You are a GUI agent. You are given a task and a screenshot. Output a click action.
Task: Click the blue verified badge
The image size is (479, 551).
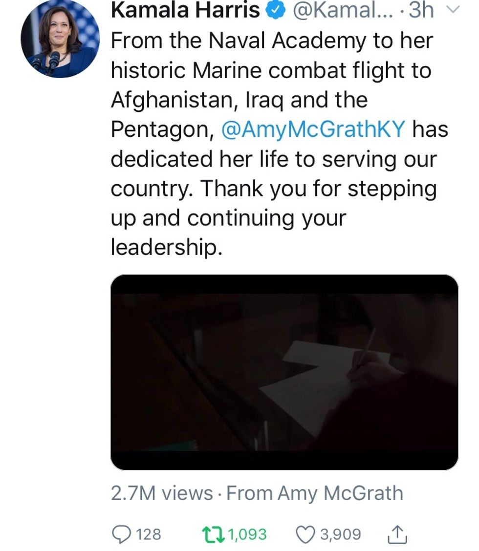[x=275, y=10]
